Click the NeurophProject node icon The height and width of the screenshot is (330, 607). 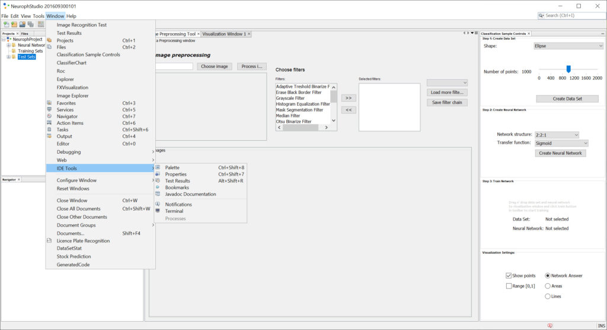[x=9, y=39]
